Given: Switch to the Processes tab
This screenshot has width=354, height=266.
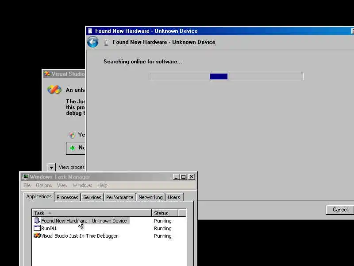Looking at the screenshot, I should (x=67, y=197).
